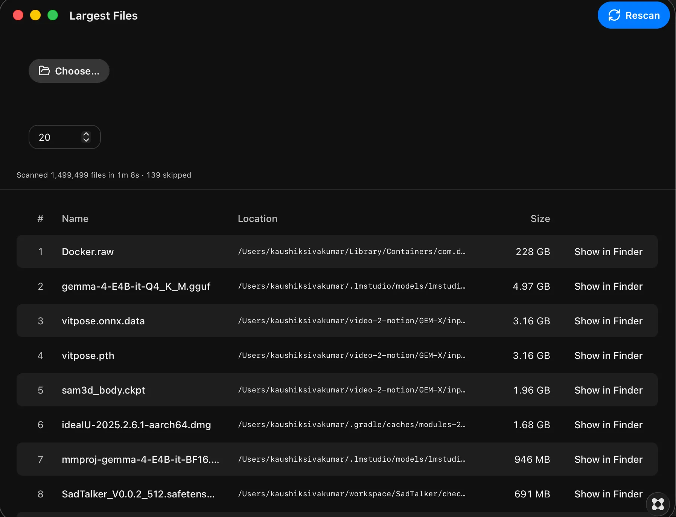Image resolution: width=676 pixels, height=517 pixels.
Task: Focus the file count field showing 20
Action: [x=65, y=137]
